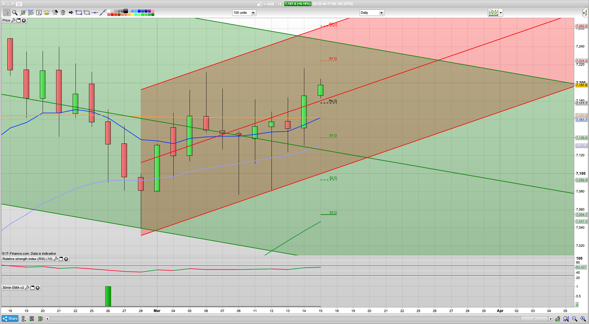
Task: Select the rectangle drawing tool
Action: click(x=79, y=13)
